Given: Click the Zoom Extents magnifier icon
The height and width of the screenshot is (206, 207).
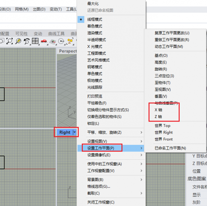Looking at the screenshot, I should point(10,41).
